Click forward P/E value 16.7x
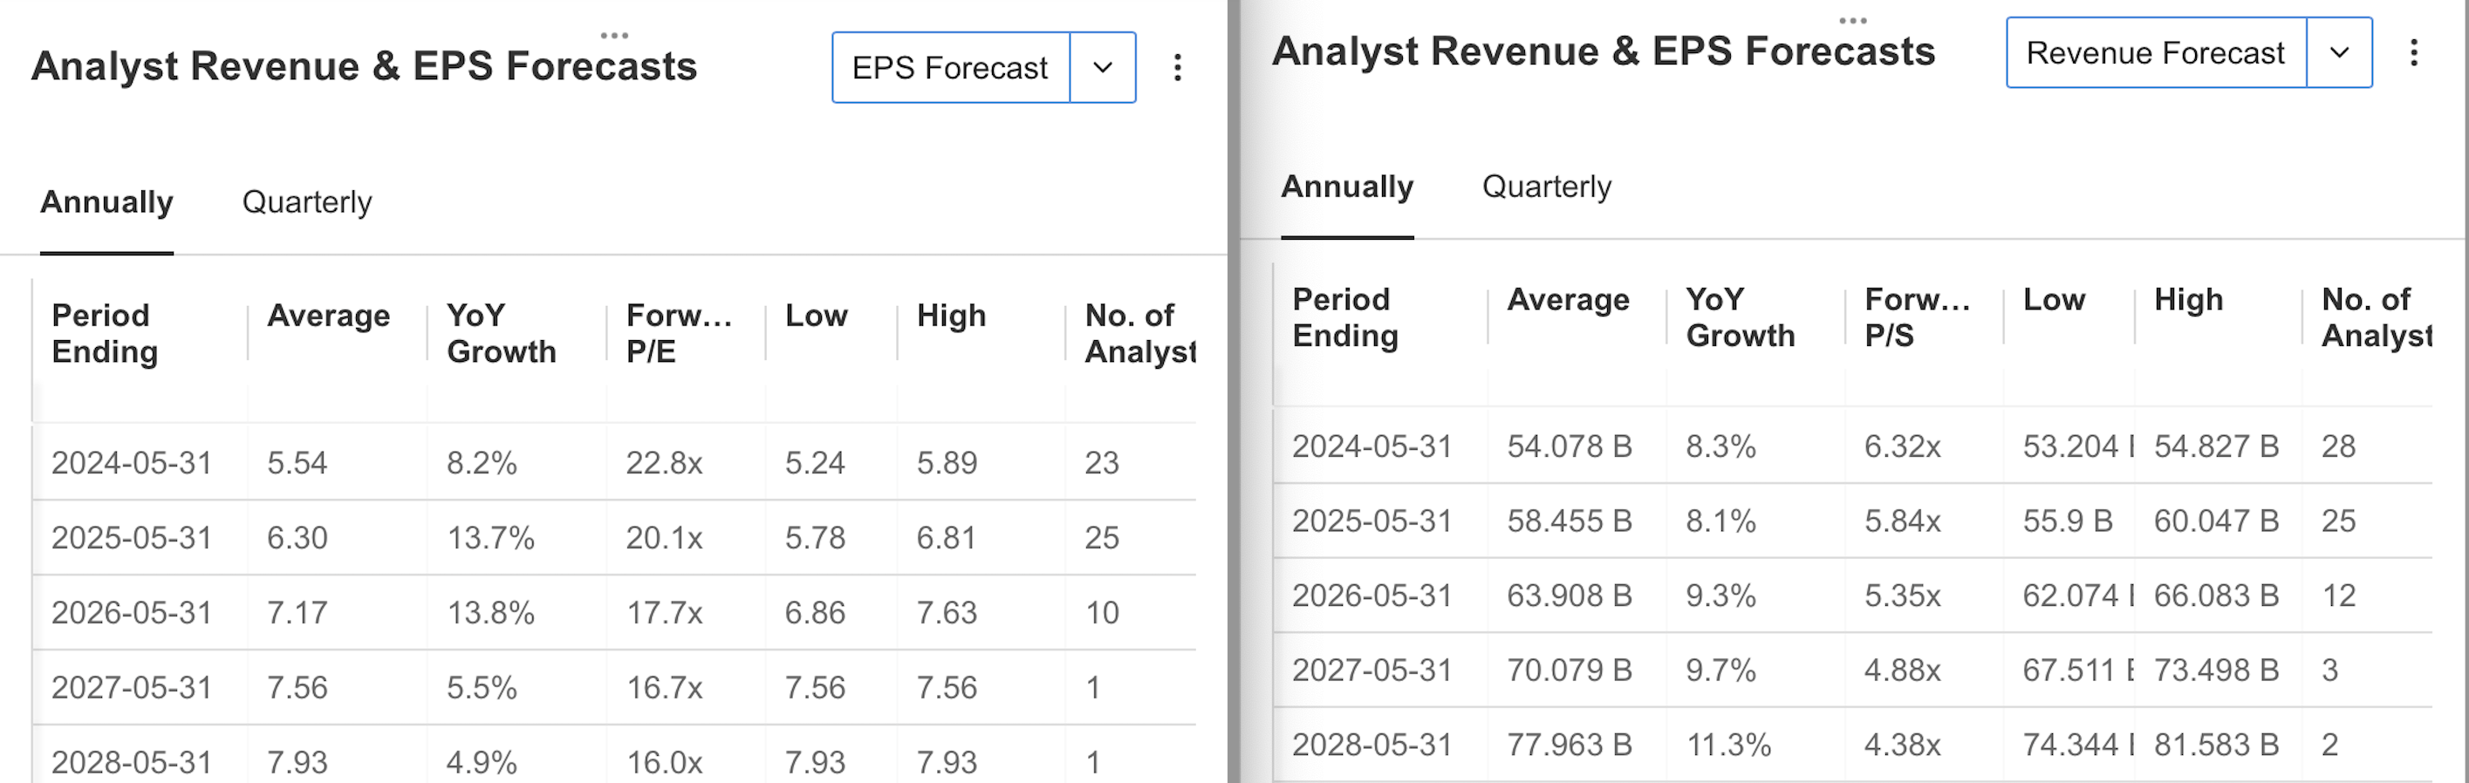 click(664, 687)
